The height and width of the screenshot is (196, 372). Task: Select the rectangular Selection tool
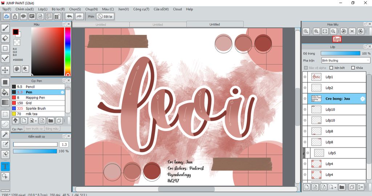point(5,114)
